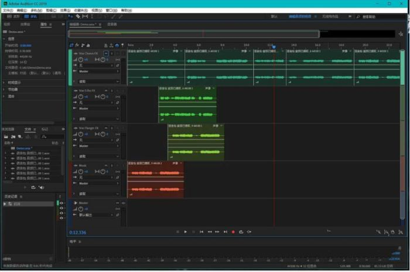Switch to Multitrack (多轨) view

(x=30, y=16)
